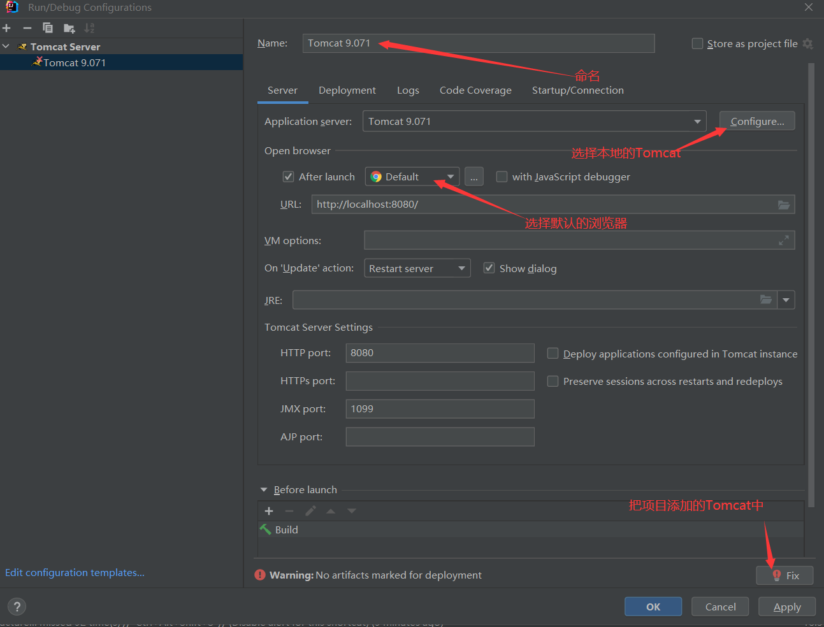Move Before launch task up
The width and height of the screenshot is (824, 627).
pyautogui.click(x=331, y=511)
